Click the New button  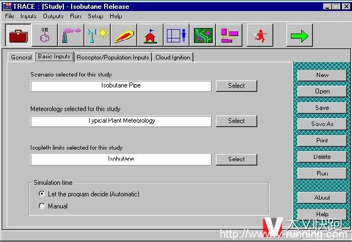click(322, 75)
